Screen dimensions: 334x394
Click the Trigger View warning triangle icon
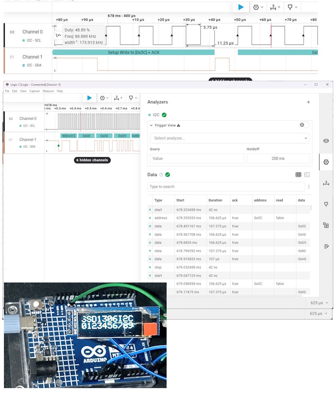pos(178,125)
